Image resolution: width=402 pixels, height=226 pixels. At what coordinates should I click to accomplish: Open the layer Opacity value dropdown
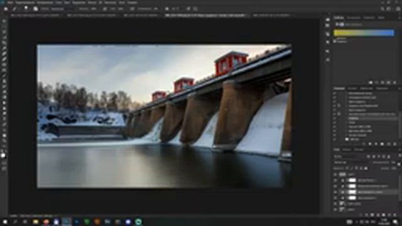point(394,163)
